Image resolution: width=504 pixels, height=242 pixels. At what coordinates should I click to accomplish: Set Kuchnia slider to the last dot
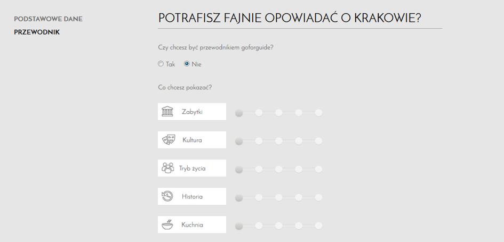click(x=318, y=226)
